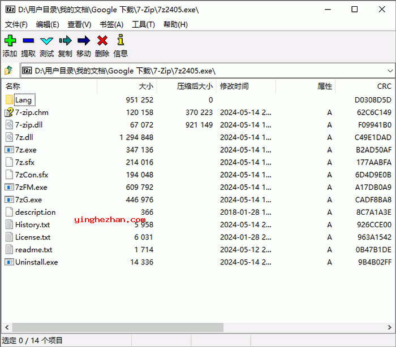The width and height of the screenshot is (396, 347).
Task: Click the scroll right arrow
Action: pos(390,328)
